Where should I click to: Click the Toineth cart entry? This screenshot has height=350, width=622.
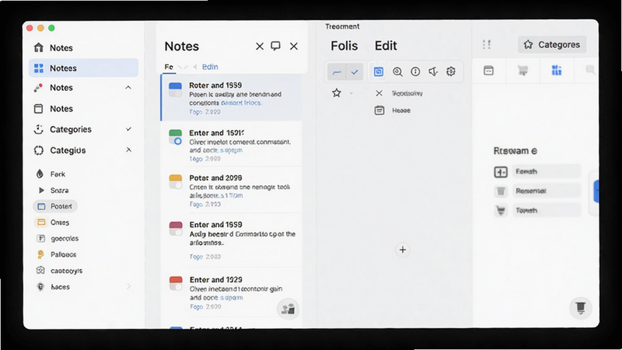click(537, 210)
